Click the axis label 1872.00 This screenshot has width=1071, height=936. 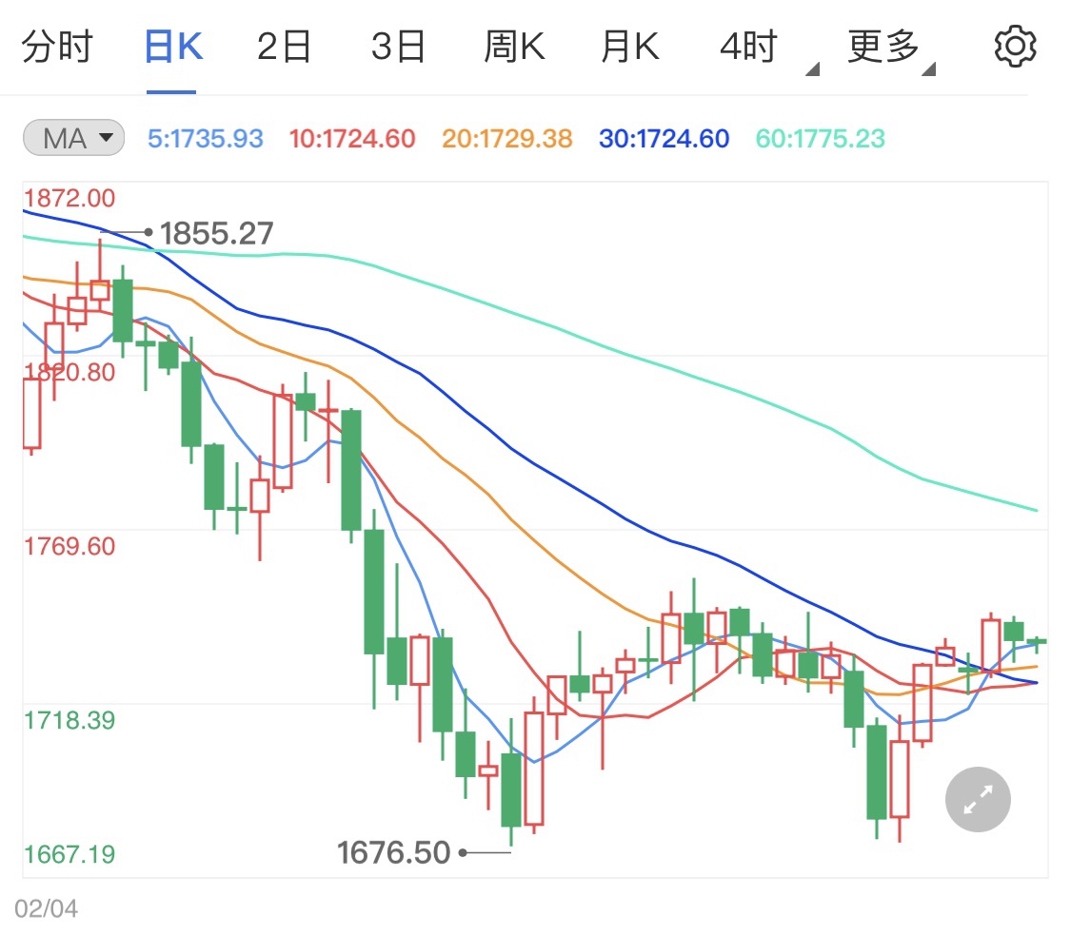click(69, 198)
